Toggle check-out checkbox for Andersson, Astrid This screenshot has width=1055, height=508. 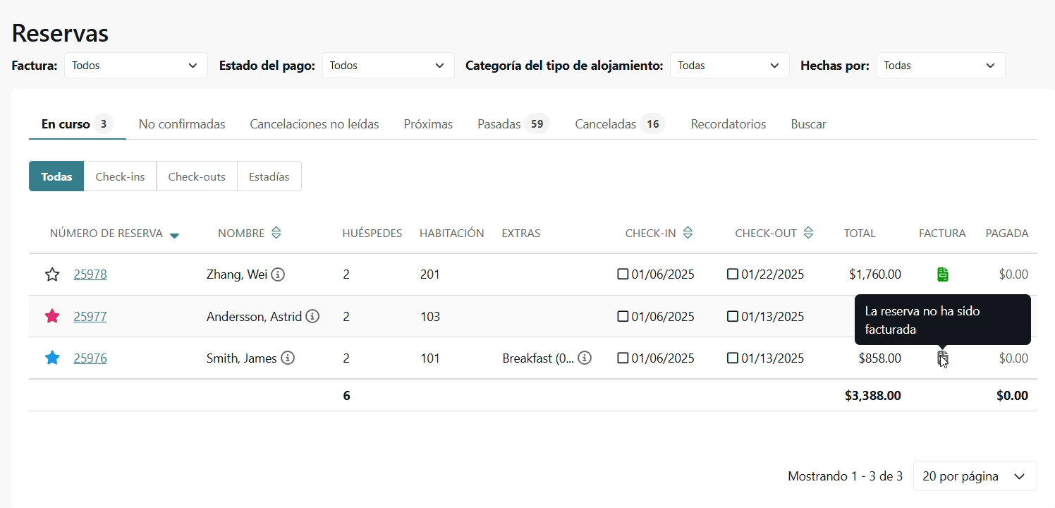pyautogui.click(x=733, y=316)
